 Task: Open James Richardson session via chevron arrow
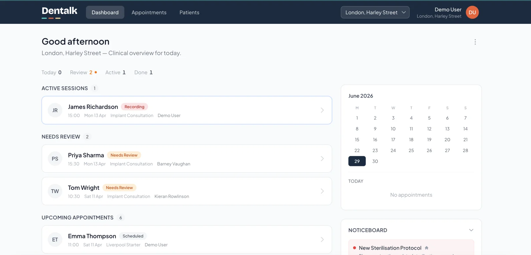click(322, 110)
